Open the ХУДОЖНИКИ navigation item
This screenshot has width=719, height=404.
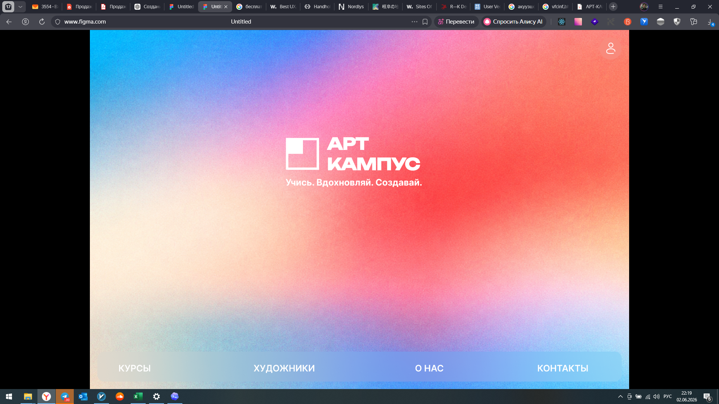pyautogui.click(x=284, y=368)
